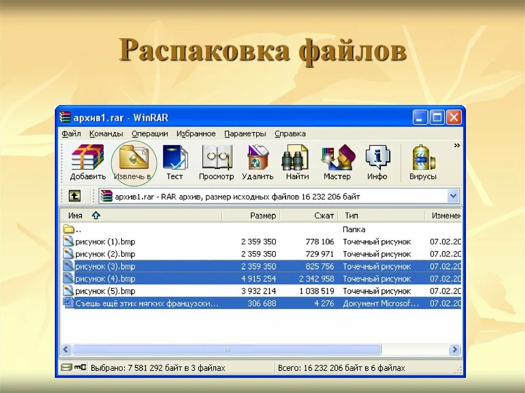525x393 pixels.
Task: Click the drive icon in status bar
Action: [66, 367]
